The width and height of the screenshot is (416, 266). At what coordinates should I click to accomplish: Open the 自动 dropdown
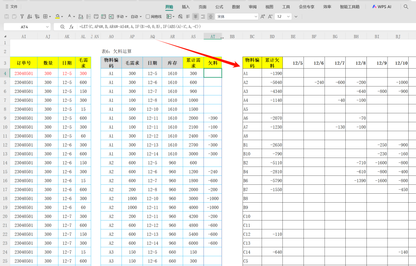136,16
